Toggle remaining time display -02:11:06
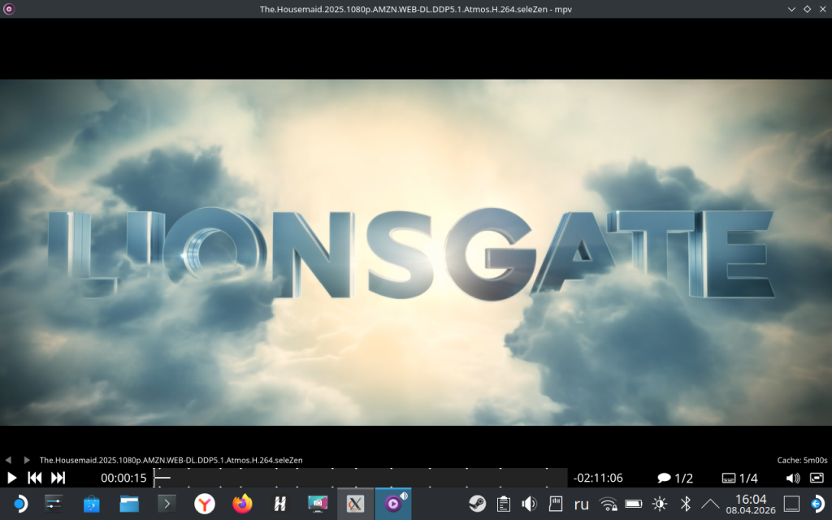832x520 pixels. tap(597, 478)
